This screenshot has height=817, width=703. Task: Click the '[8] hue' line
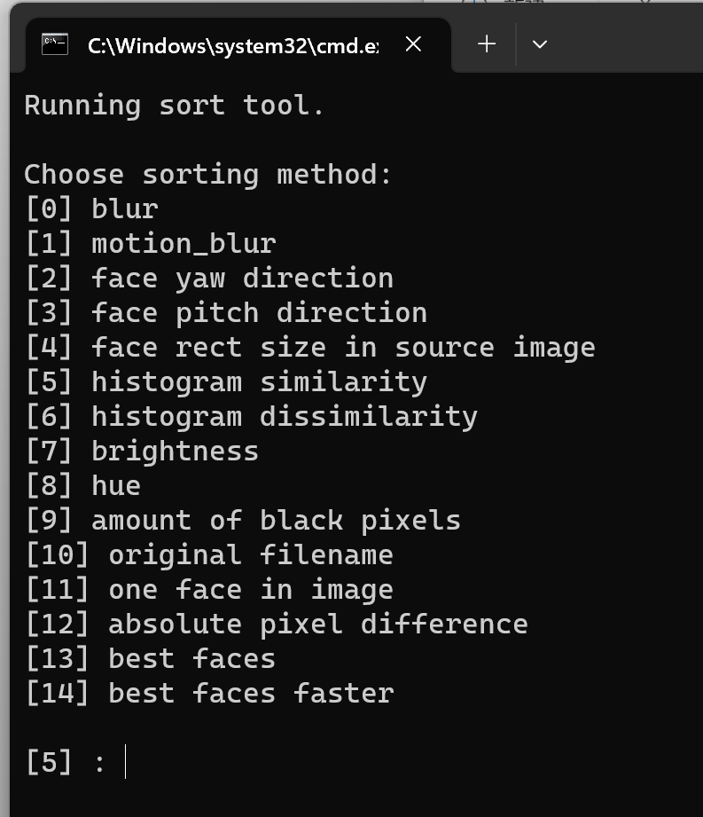83,485
